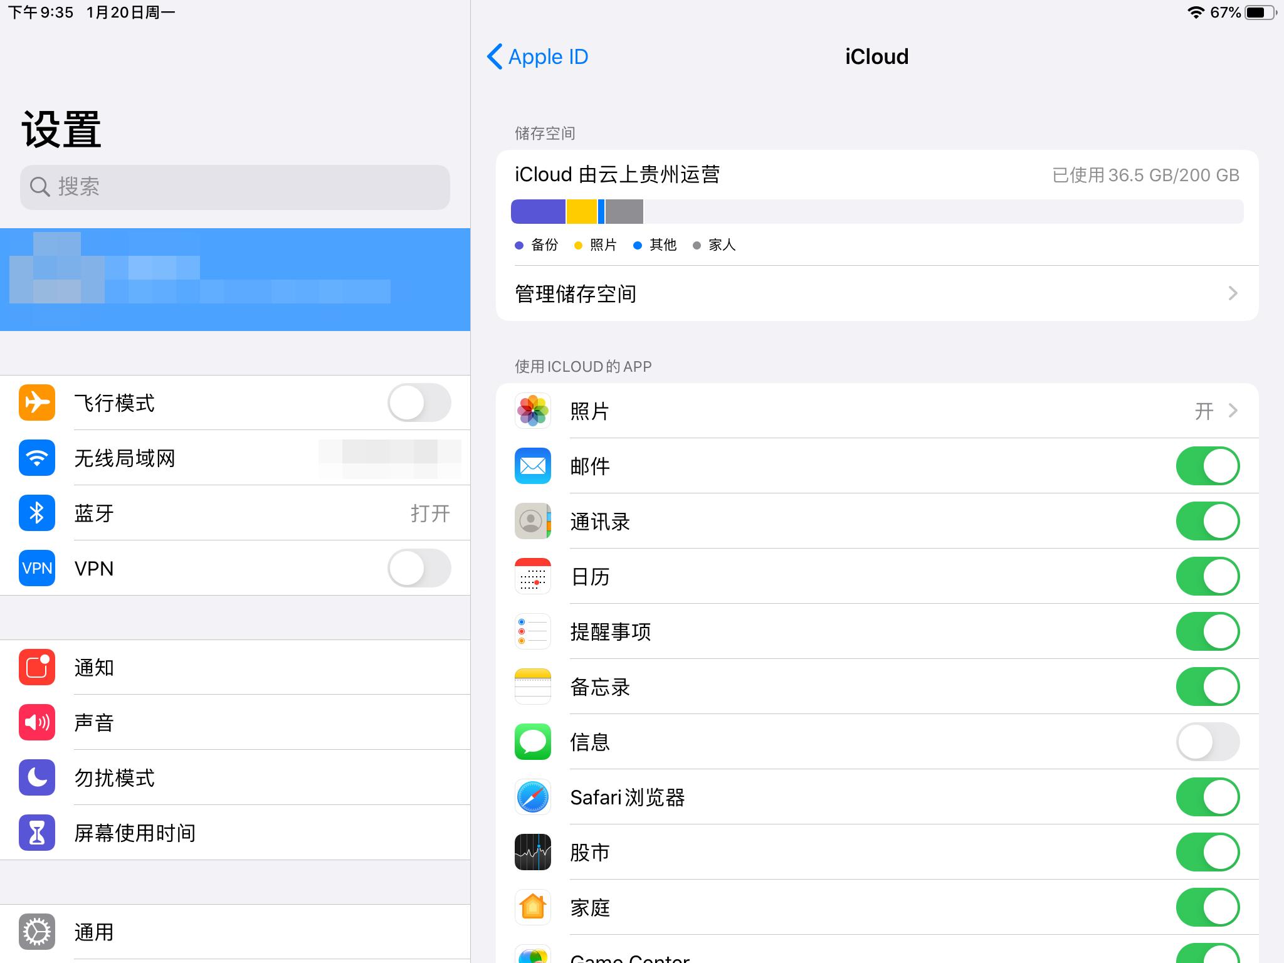Turn on Airplane Mode switch
The width and height of the screenshot is (1284, 963).
click(419, 403)
